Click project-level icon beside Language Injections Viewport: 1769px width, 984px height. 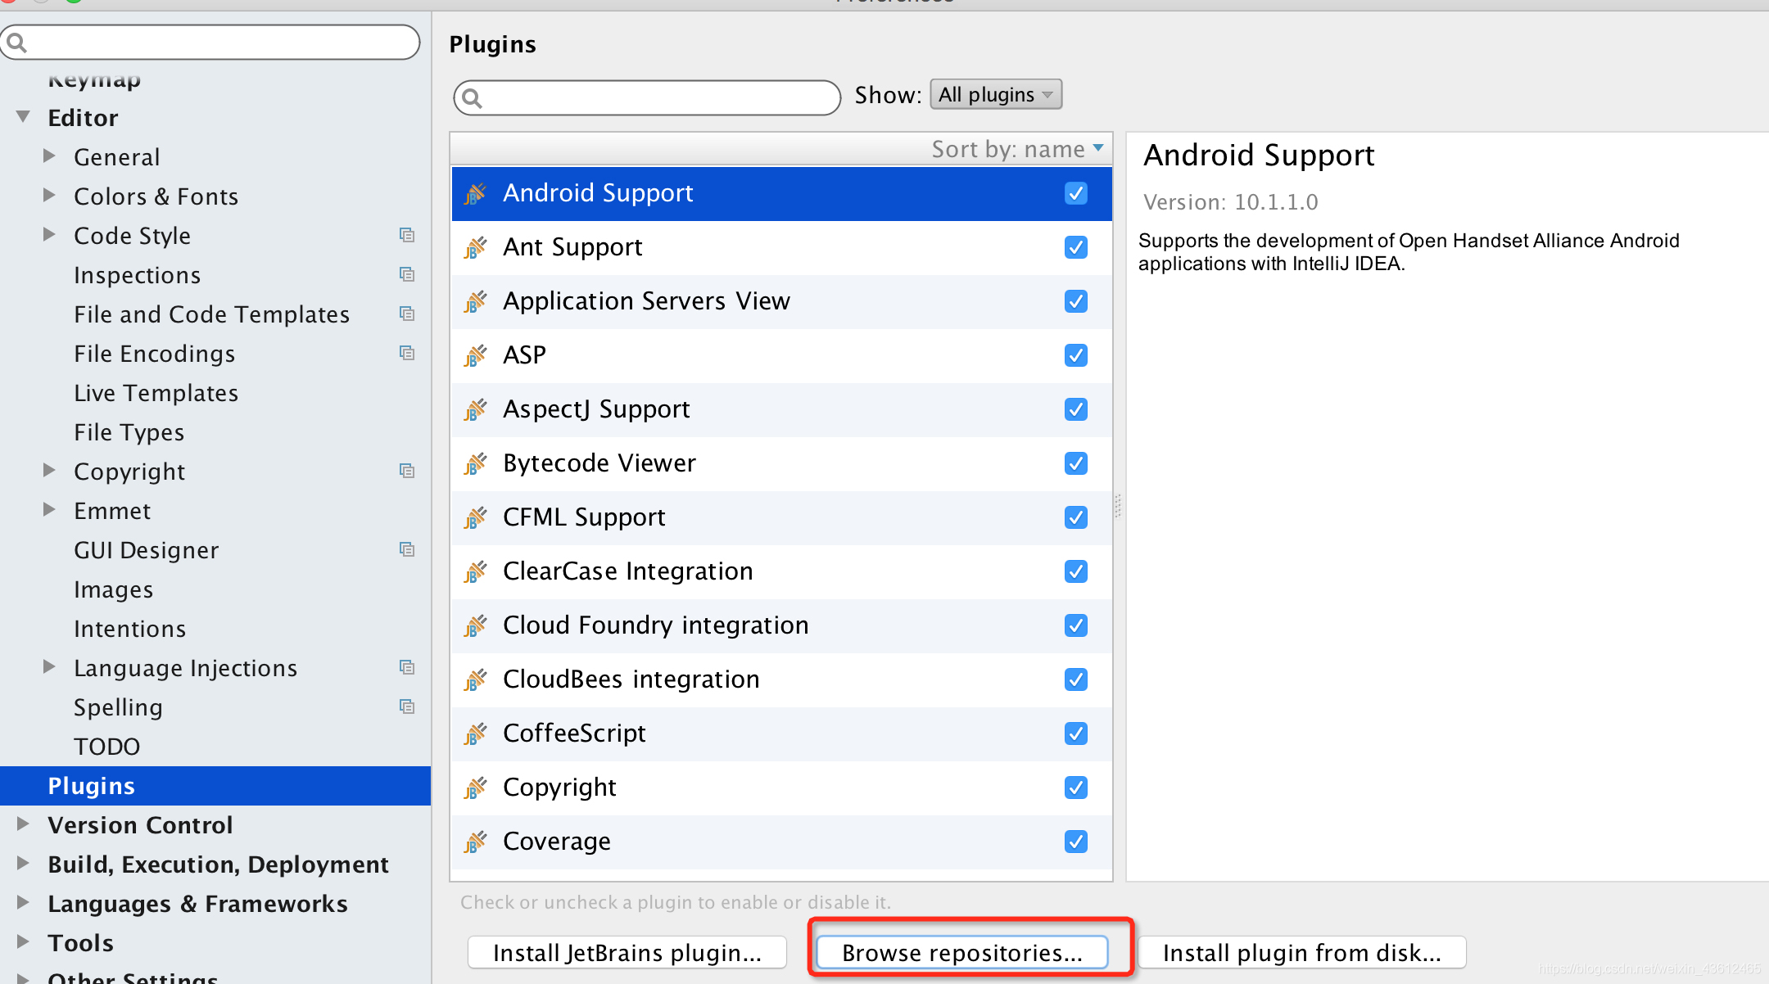coord(407,667)
